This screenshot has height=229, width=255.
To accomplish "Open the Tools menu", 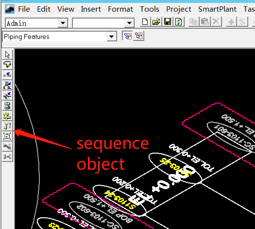I will pos(150,9).
